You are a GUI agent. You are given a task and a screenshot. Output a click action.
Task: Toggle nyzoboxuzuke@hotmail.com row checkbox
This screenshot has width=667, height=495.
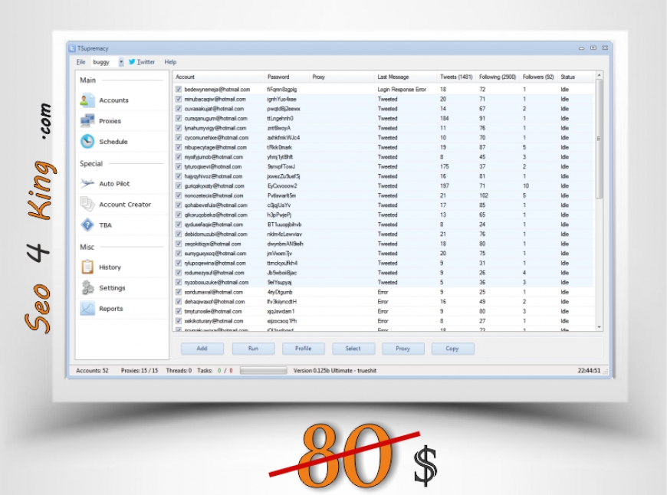179,283
